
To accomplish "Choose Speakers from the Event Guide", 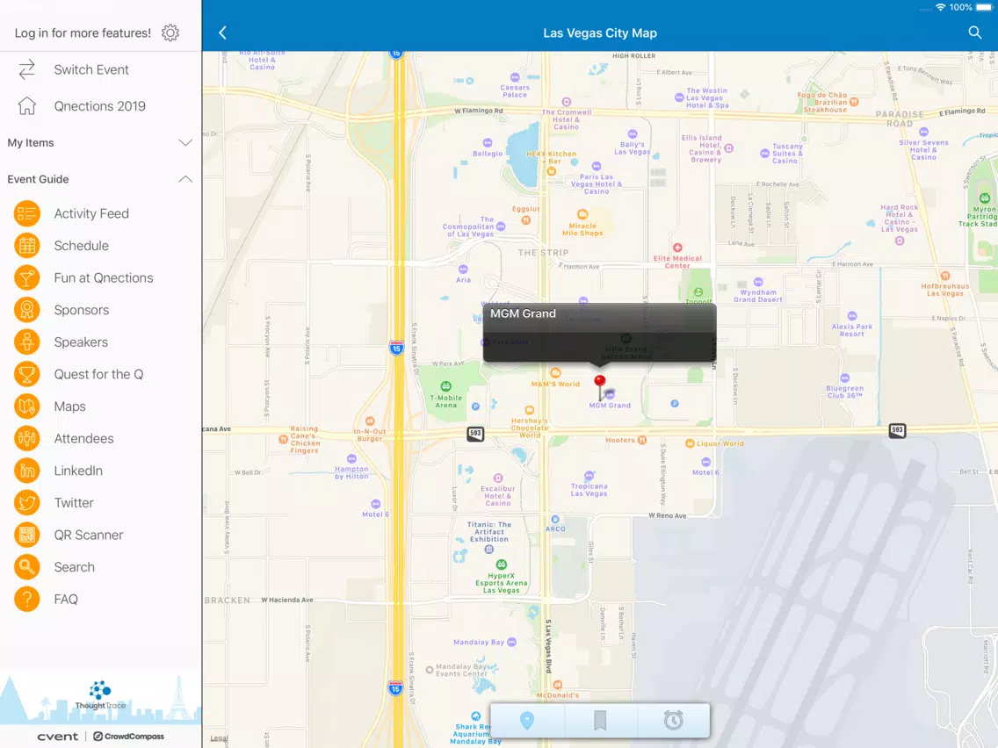I will [100, 342].
